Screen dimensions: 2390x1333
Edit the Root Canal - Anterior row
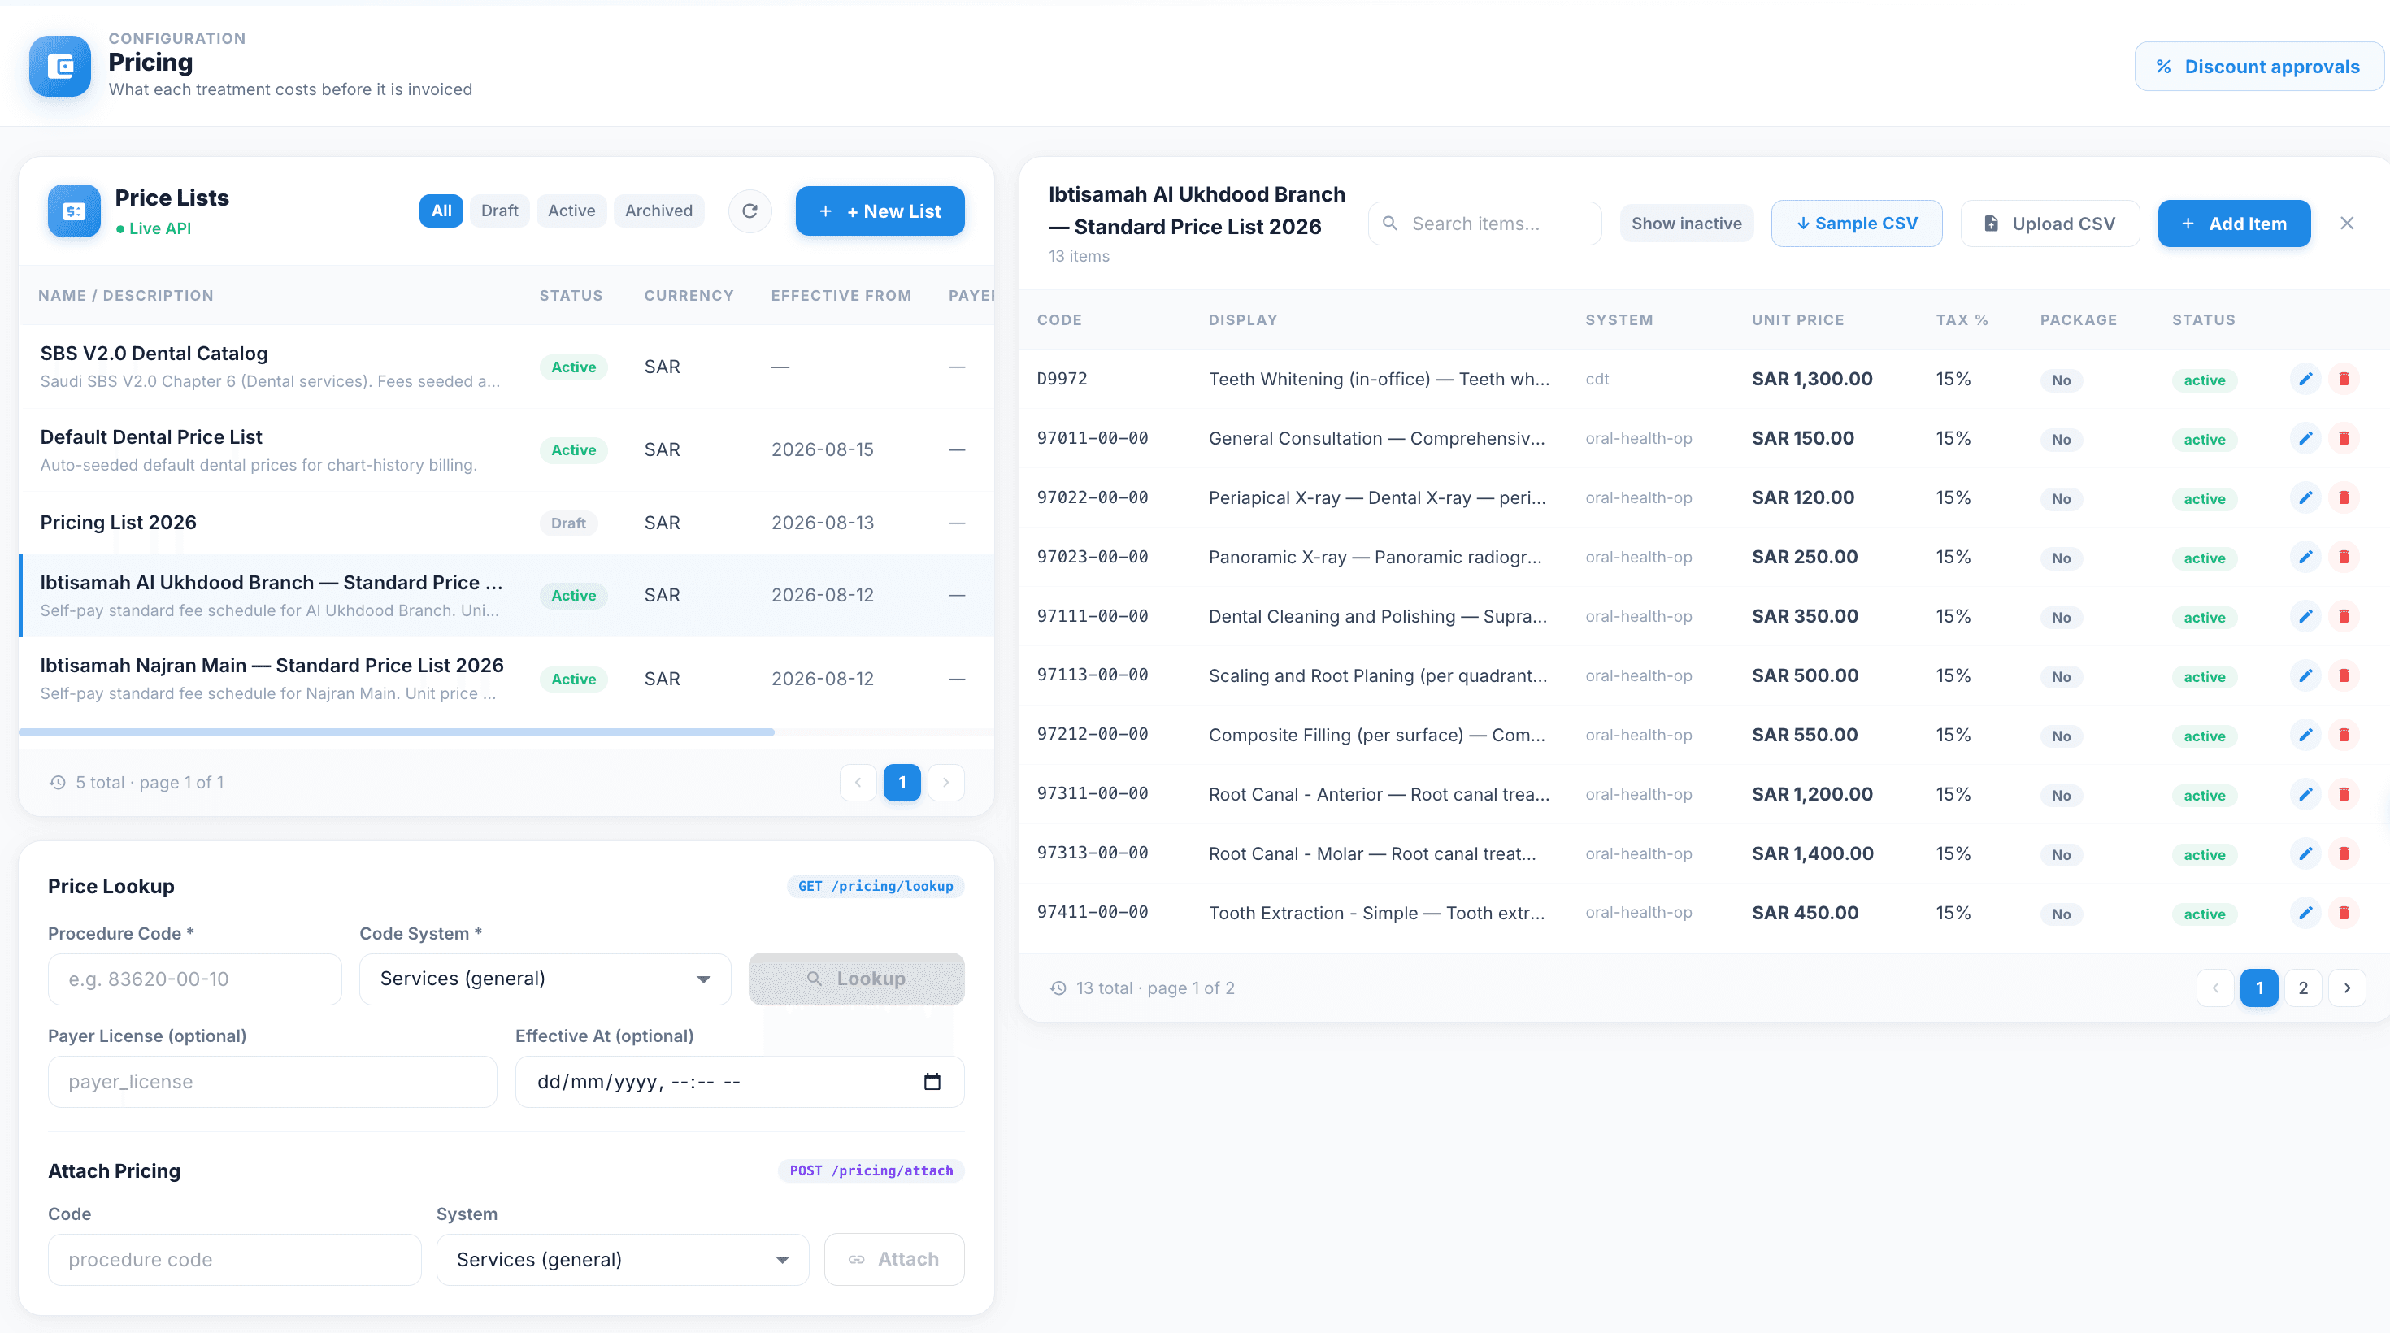pos(2305,794)
